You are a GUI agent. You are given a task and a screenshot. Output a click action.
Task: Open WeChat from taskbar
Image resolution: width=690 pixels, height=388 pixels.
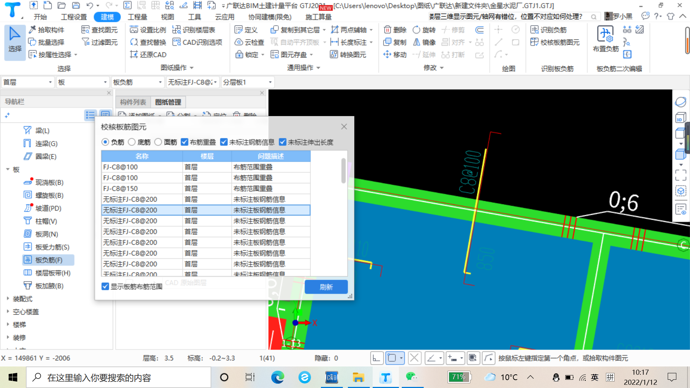[x=411, y=377]
